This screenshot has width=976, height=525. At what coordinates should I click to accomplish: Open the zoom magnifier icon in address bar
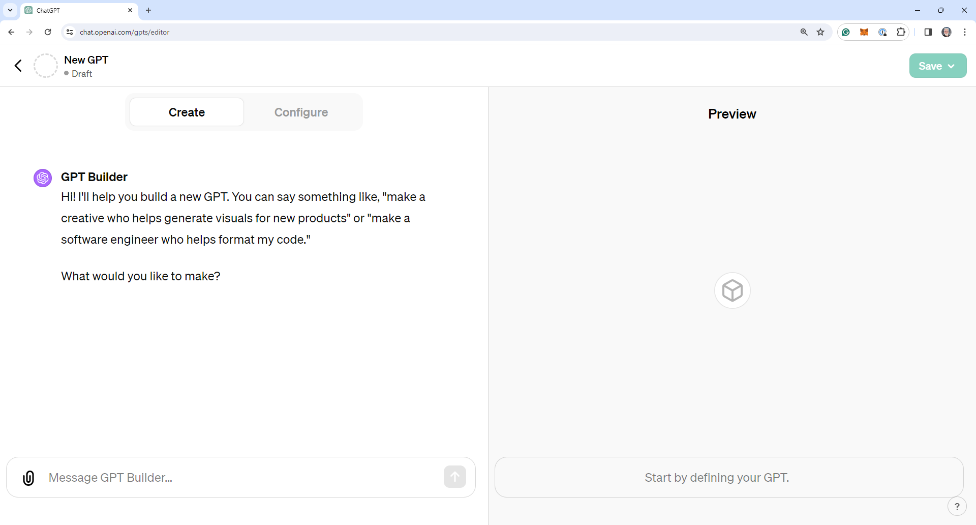pos(804,32)
